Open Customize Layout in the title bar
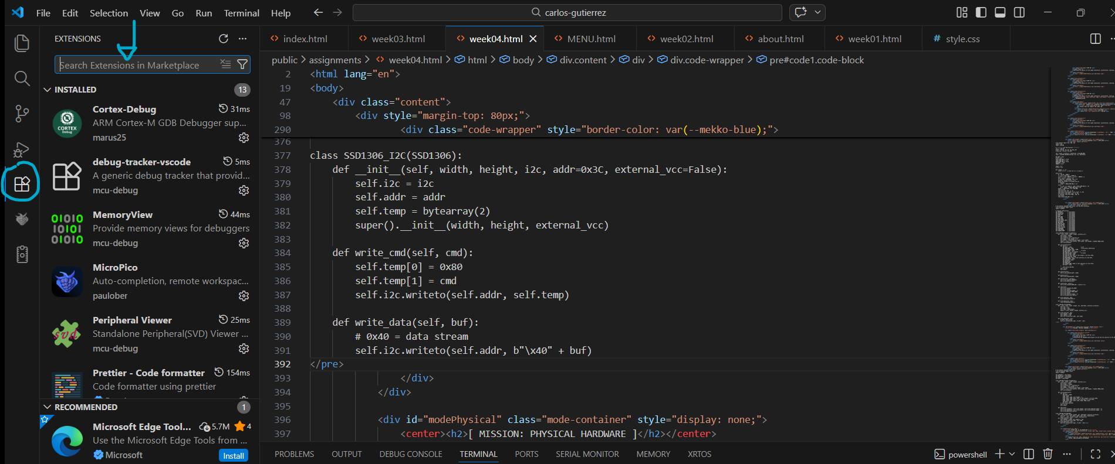Screen dimensions: 1115x464 [962, 12]
